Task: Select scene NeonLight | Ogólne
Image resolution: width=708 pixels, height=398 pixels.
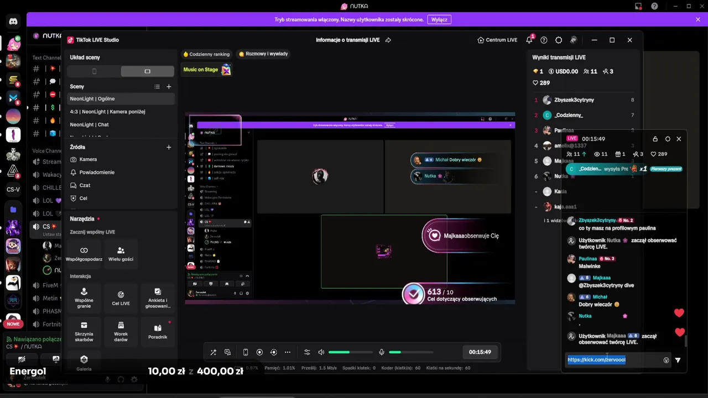Action: pyautogui.click(x=121, y=99)
